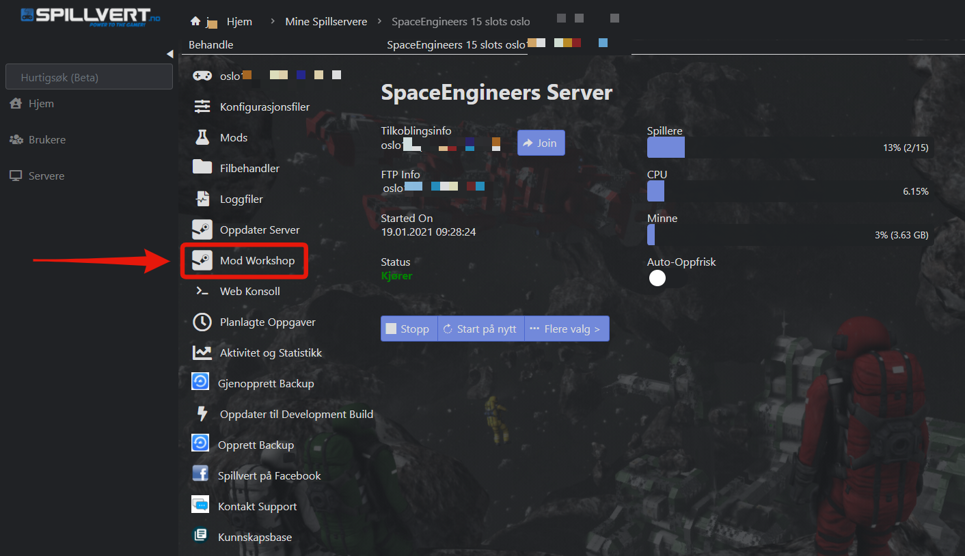Click the Opprett Backup icon
The image size is (965, 556).
[x=200, y=443]
